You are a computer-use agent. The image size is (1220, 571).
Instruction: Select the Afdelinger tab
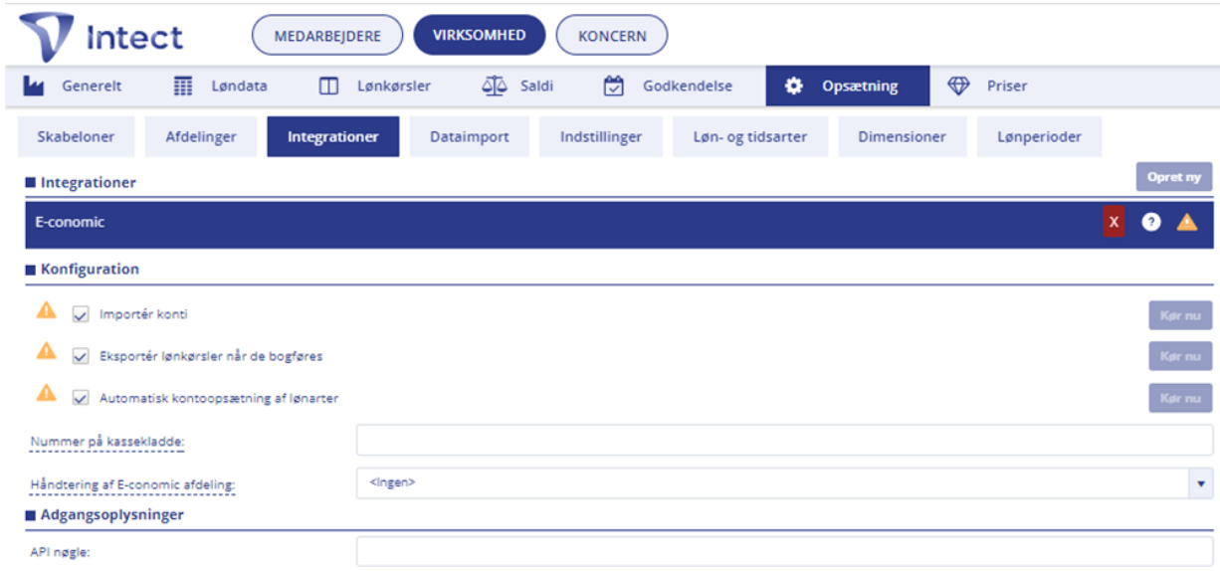point(201,137)
